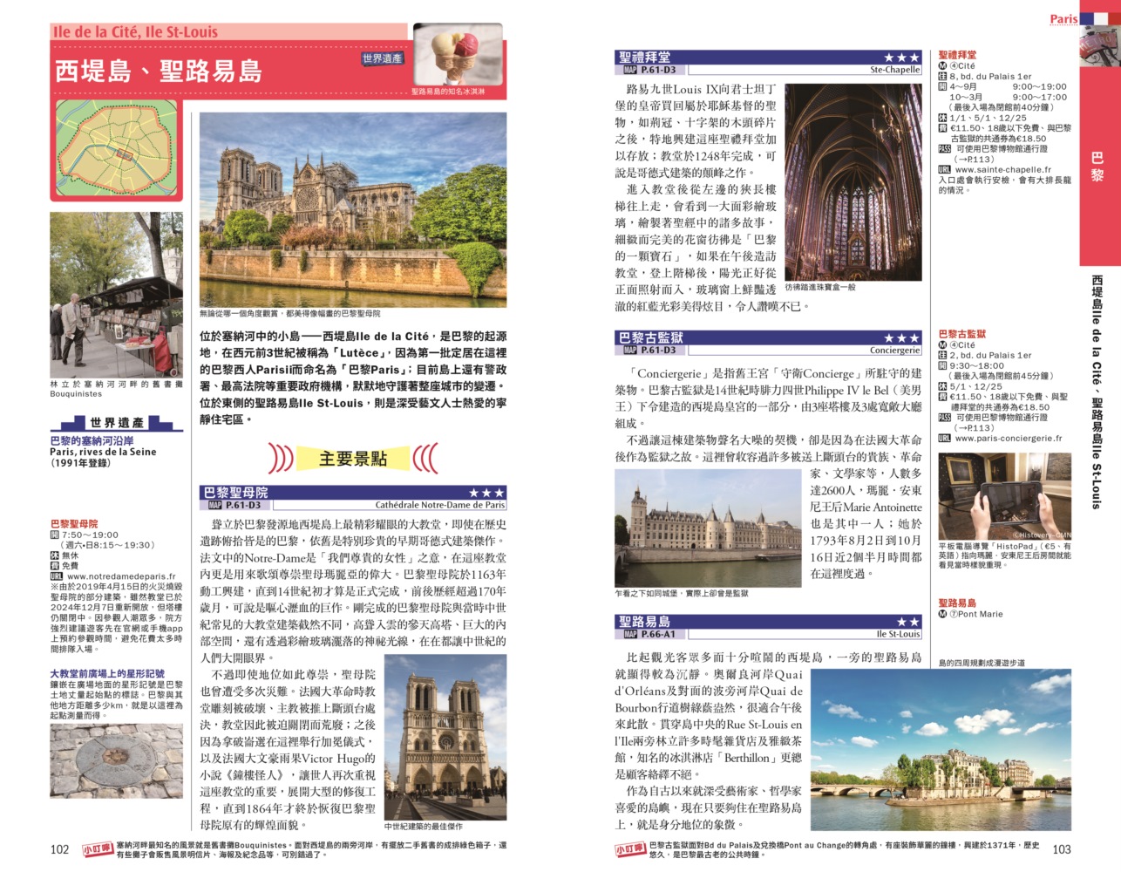The image size is (1121, 872).
Task: Click the 聖路易島 section heading bar
Action: point(768,622)
